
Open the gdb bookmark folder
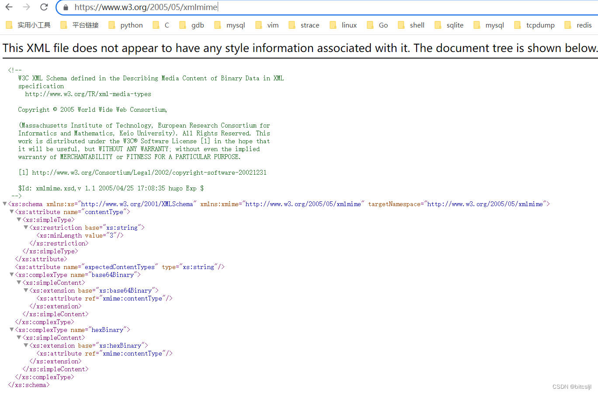point(192,25)
